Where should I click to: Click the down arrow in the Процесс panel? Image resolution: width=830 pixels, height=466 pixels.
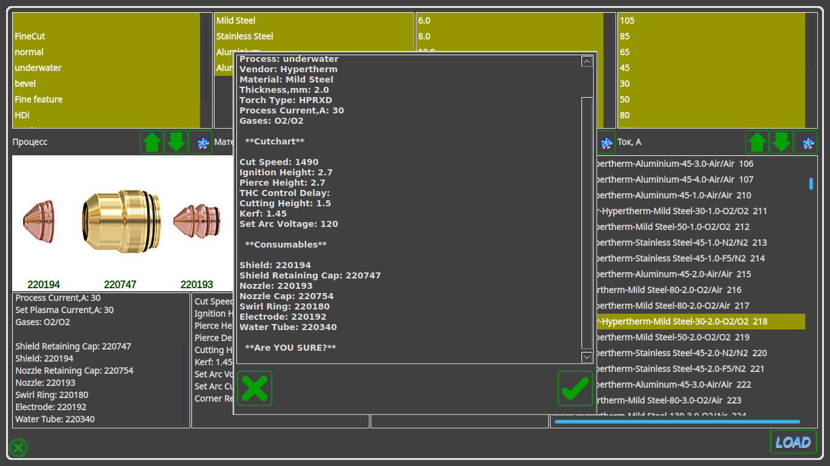[x=176, y=143]
